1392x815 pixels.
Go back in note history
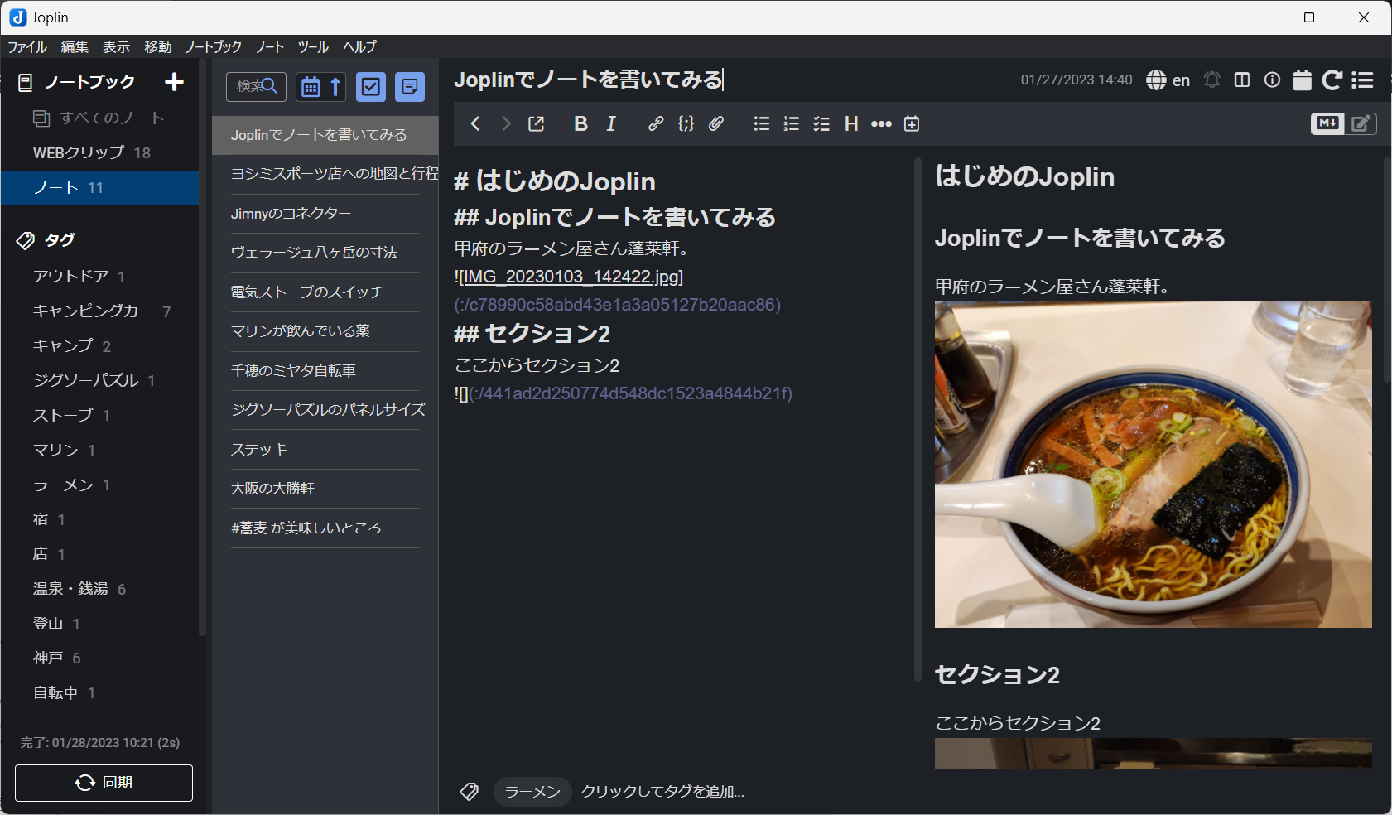tap(475, 123)
